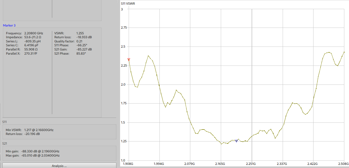The width and height of the screenshot is (349, 168).
Task: Click the Parallel R value 55.908 Ω
Action: pos(31,49)
